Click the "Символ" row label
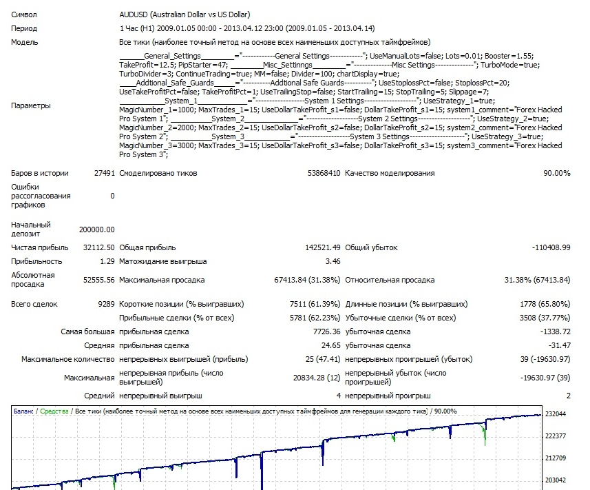Screen dimensions: 590x490 pyautogui.click(x=25, y=14)
